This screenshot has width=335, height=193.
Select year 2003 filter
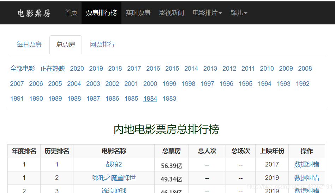93,84
